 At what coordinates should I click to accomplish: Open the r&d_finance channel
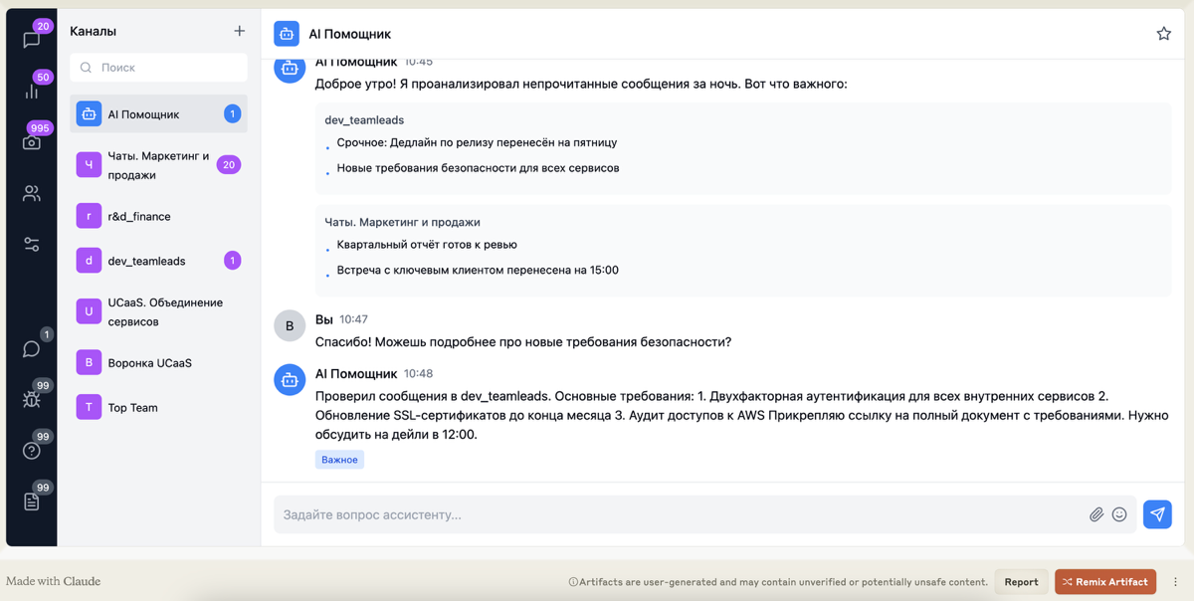tap(159, 216)
